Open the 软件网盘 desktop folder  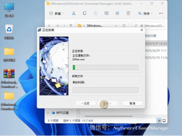9,54
